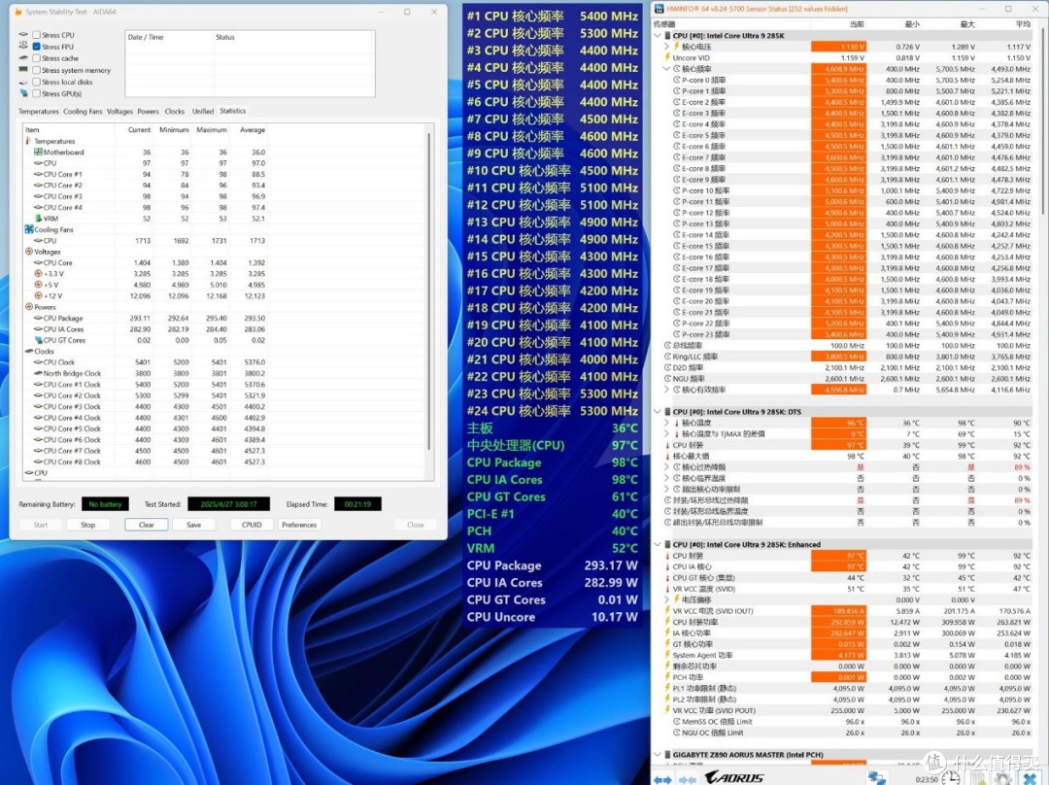Uncheck the Stress FPU checkbox
The height and width of the screenshot is (785, 1049).
click(37, 47)
